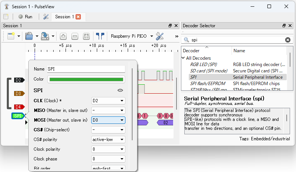Open the Clock polarity dropdown

pos(108,149)
